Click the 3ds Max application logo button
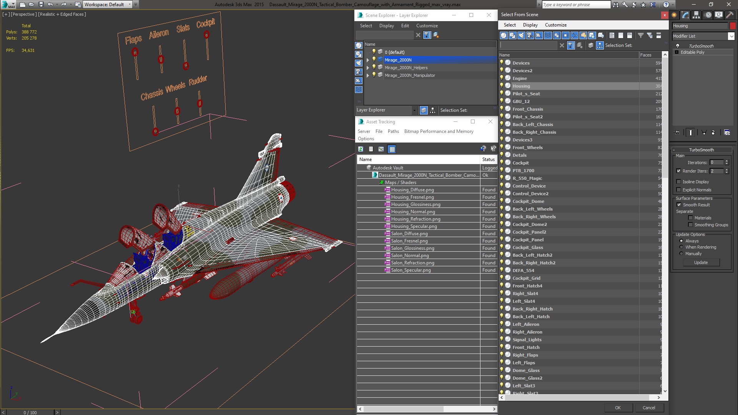This screenshot has width=738, height=415. point(8,5)
